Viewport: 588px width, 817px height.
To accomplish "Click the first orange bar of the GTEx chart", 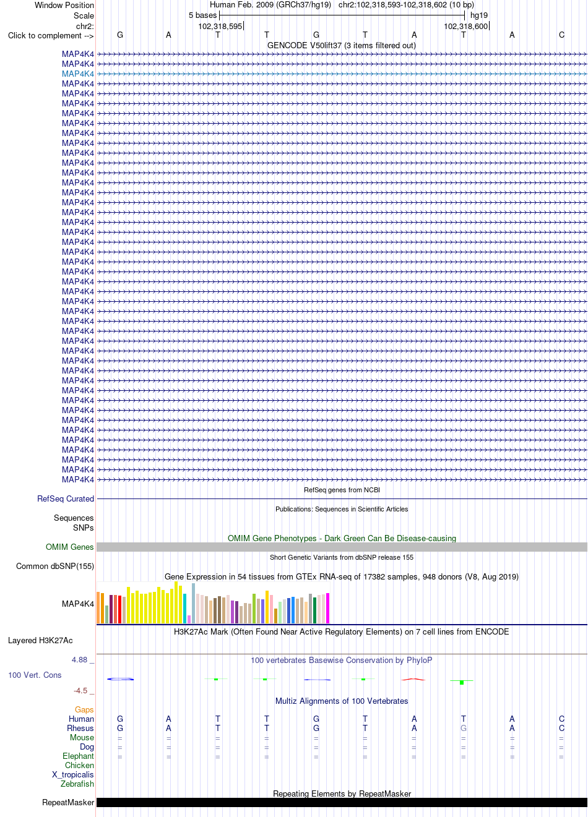I will (x=98, y=607).
